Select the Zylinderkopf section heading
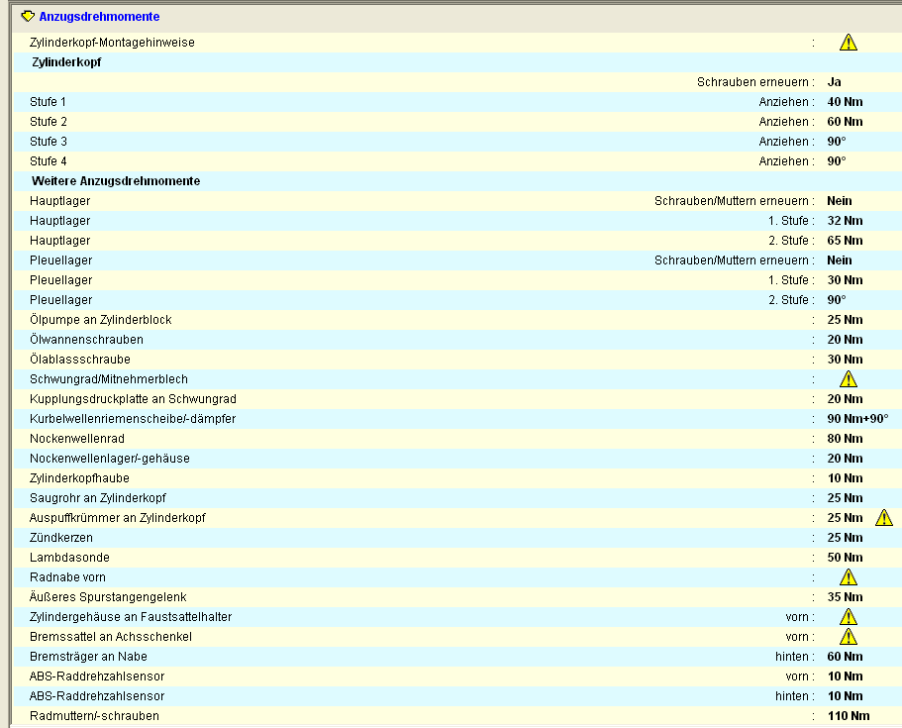 point(66,62)
